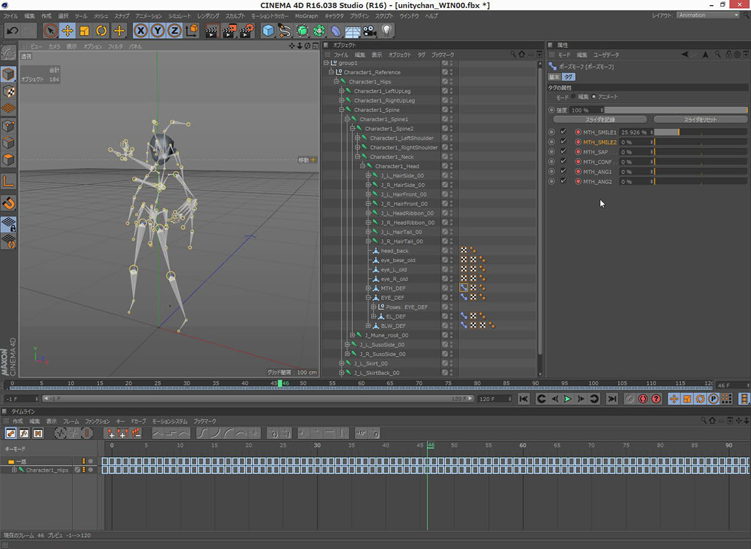Click the MTH_SMILE2 percentage field
Image resolution: width=751 pixels, height=549 pixels.
(x=636, y=142)
